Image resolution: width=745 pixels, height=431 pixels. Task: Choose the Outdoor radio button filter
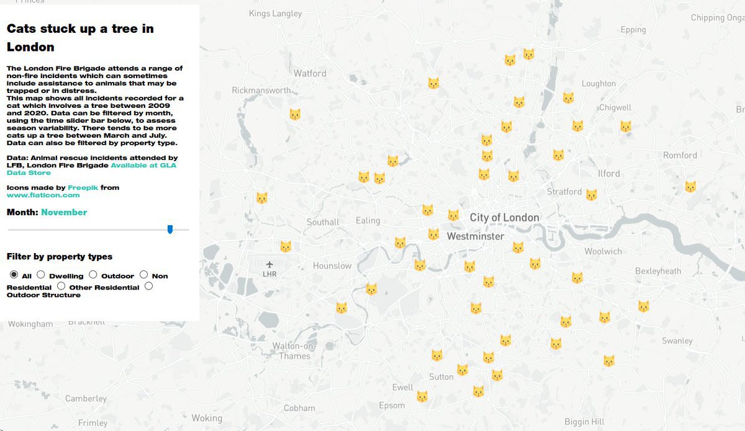point(93,275)
